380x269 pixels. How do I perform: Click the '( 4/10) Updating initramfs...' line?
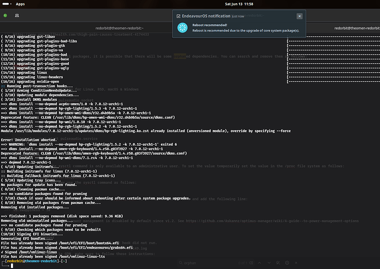click(x=30, y=167)
